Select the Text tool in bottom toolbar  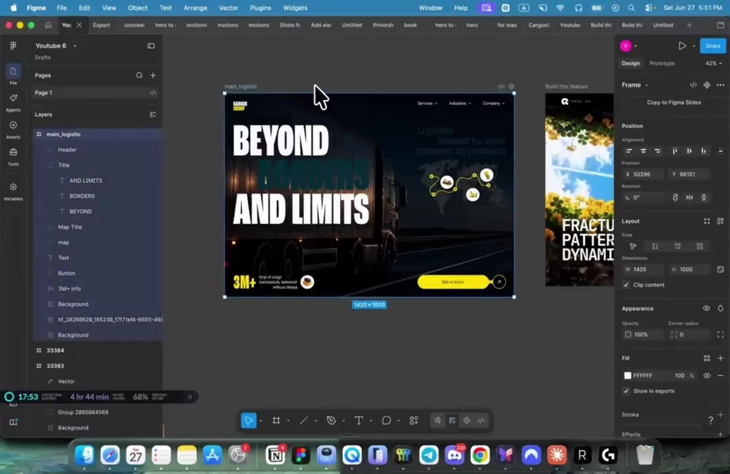(x=359, y=420)
